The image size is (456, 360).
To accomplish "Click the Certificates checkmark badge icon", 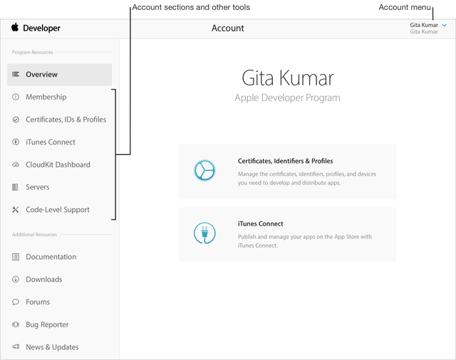I will [16, 120].
